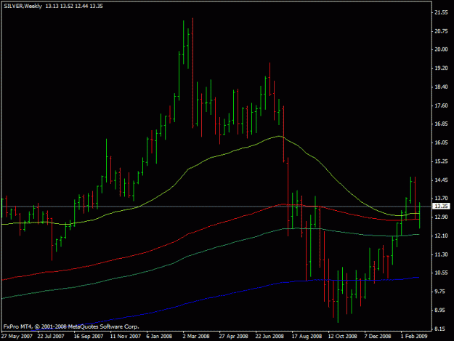
Task: Click the 16 Sep 2007 date label
Action: 89,336
